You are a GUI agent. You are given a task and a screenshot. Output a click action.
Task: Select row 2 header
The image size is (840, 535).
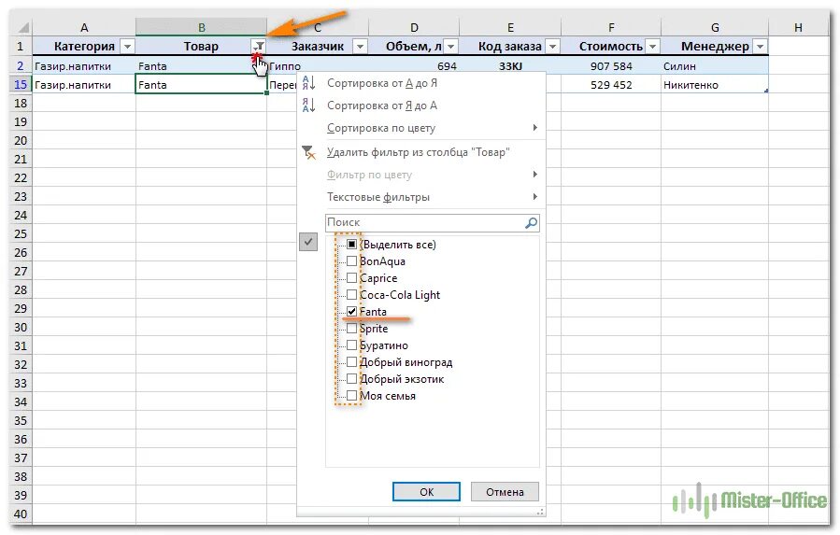point(21,66)
